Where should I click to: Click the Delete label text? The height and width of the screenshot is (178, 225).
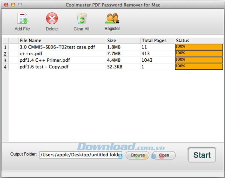pyautogui.click(x=52, y=29)
